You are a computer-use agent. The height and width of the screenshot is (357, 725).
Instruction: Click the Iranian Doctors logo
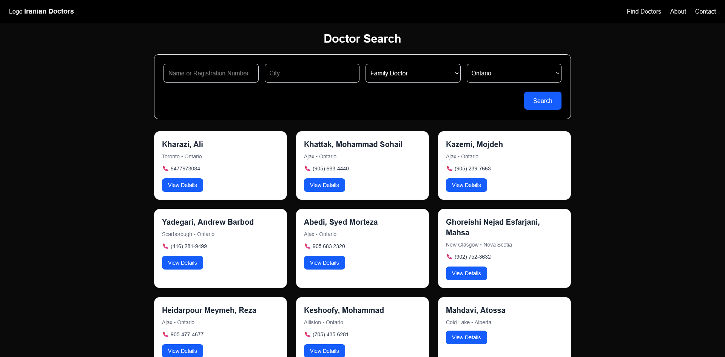coord(41,11)
